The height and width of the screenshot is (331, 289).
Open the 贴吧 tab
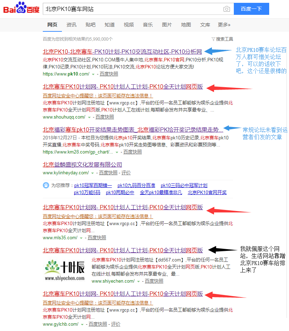pyautogui.click(x=91, y=25)
